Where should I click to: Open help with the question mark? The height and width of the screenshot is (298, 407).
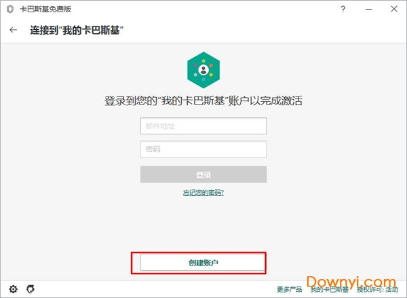[x=343, y=9]
